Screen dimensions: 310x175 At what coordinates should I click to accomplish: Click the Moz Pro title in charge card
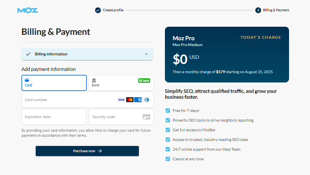pyautogui.click(x=184, y=38)
